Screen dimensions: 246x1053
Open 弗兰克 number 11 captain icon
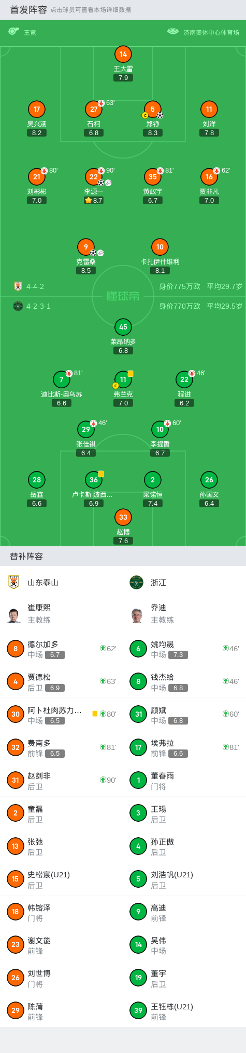point(123,379)
